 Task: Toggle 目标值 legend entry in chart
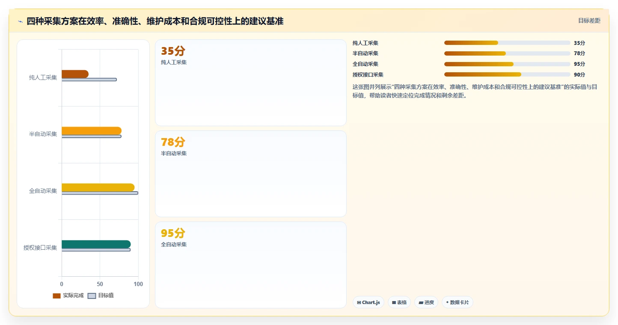[x=101, y=295]
